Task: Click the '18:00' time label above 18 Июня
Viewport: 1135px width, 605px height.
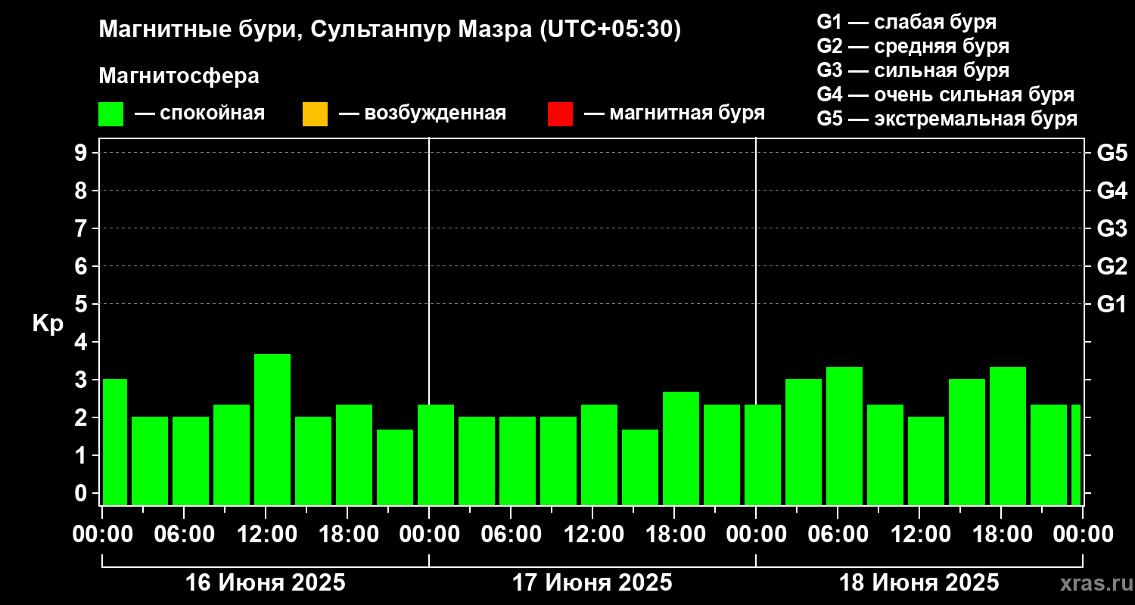Action: click(x=1001, y=535)
